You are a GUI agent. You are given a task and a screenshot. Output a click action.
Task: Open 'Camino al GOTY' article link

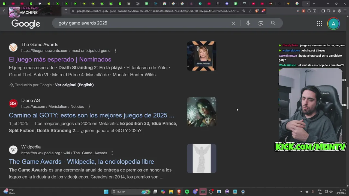(x=92, y=115)
